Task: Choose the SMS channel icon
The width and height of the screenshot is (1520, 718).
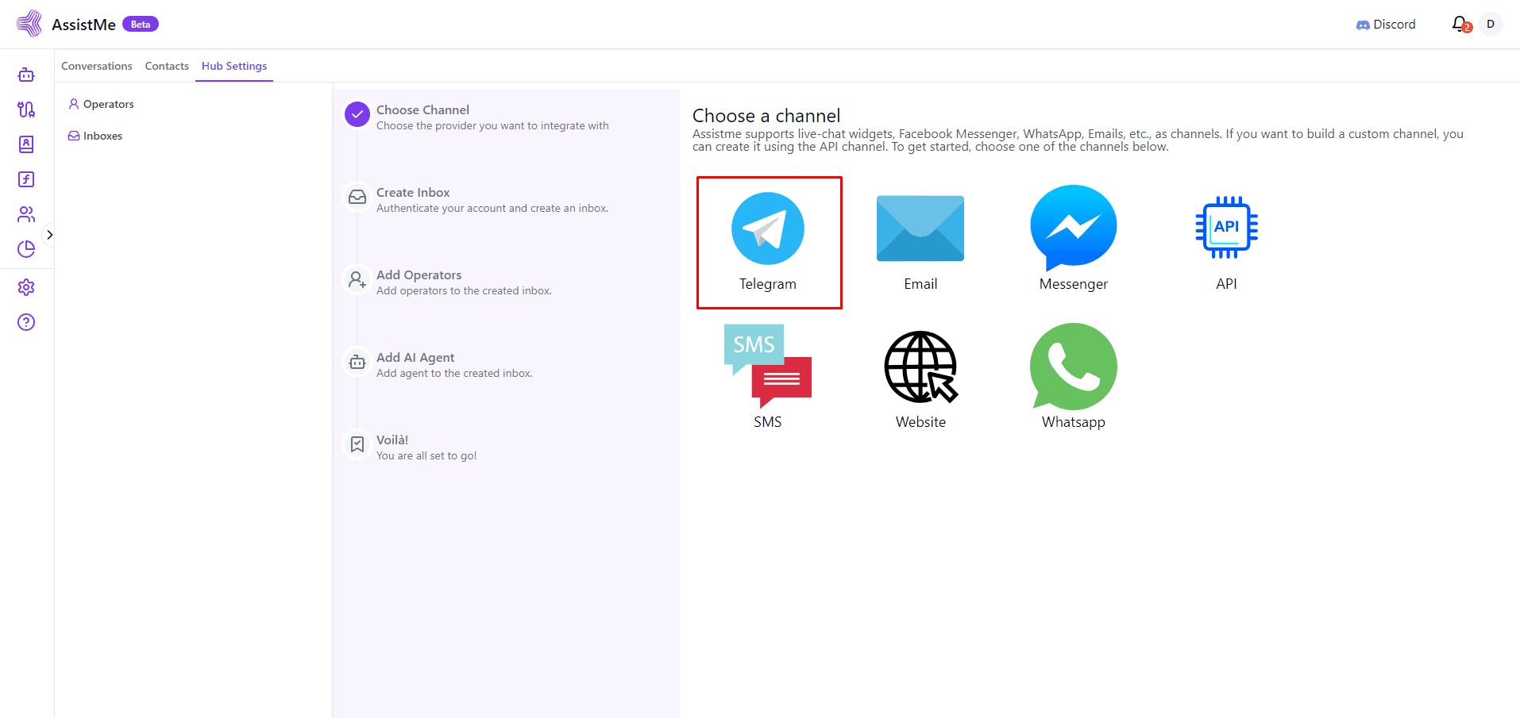Action: pyautogui.click(x=768, y=366)
